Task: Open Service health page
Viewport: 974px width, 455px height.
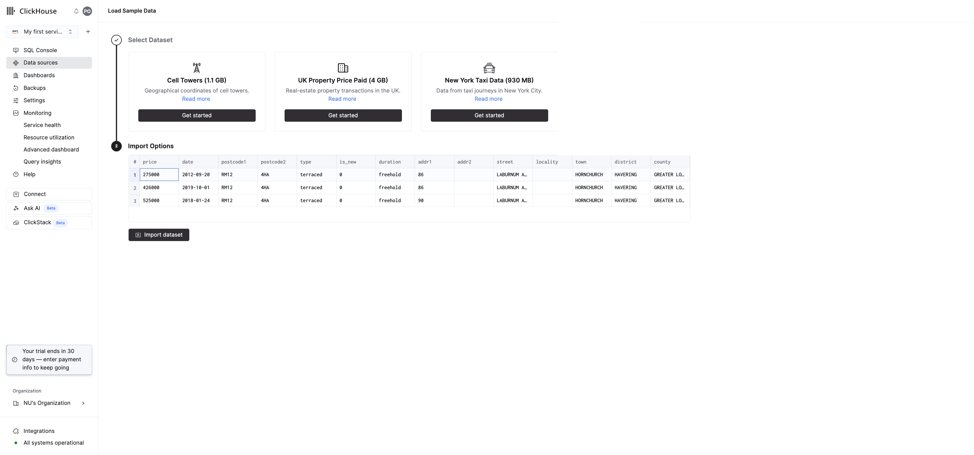Action: [x=42, y=125]
